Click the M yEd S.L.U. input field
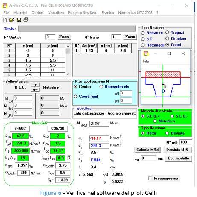The image size is (197, 197). pos(23,113)
